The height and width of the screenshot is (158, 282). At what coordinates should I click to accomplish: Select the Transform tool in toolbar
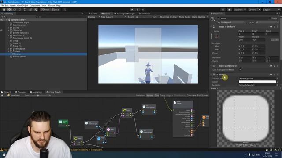point(30,10)
